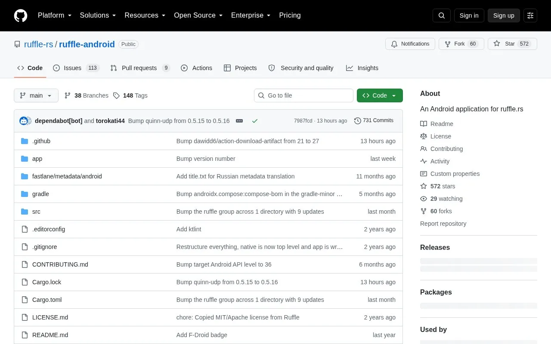Open the search magnifier button
Image resolution: width=551 pixels, height=344 pixels.
(442, 15)
